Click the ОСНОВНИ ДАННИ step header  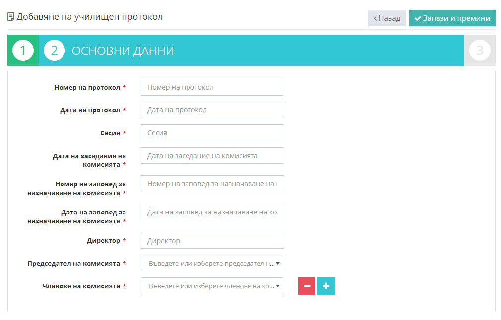point(123,51)
